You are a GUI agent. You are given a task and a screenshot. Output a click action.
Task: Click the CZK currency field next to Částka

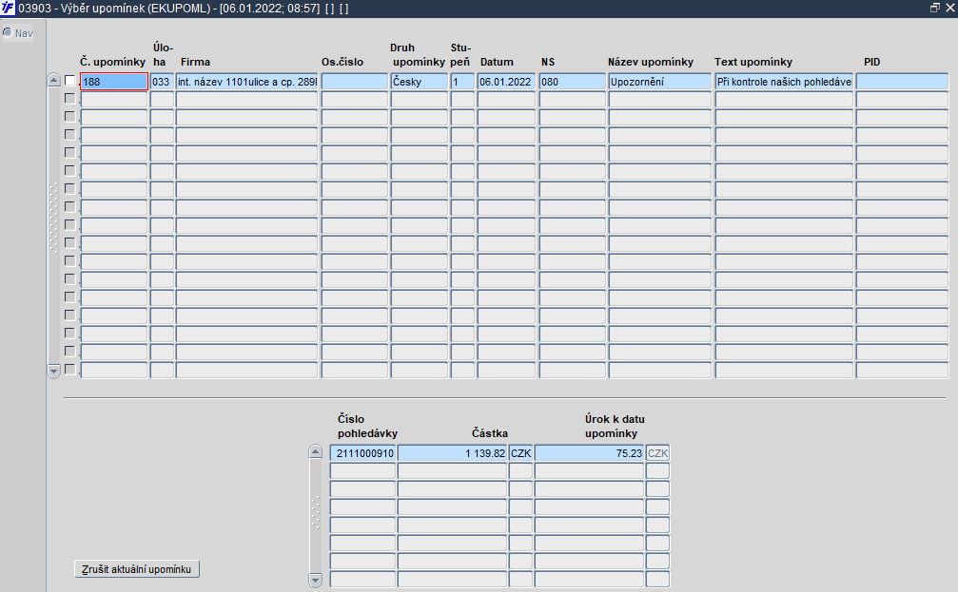coord(520,453)
